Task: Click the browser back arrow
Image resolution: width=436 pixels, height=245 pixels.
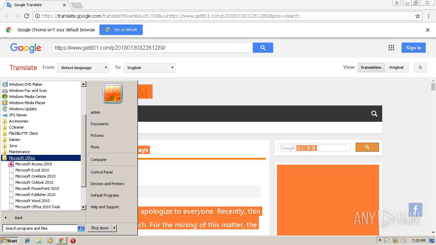Action: tap(7, 16)
